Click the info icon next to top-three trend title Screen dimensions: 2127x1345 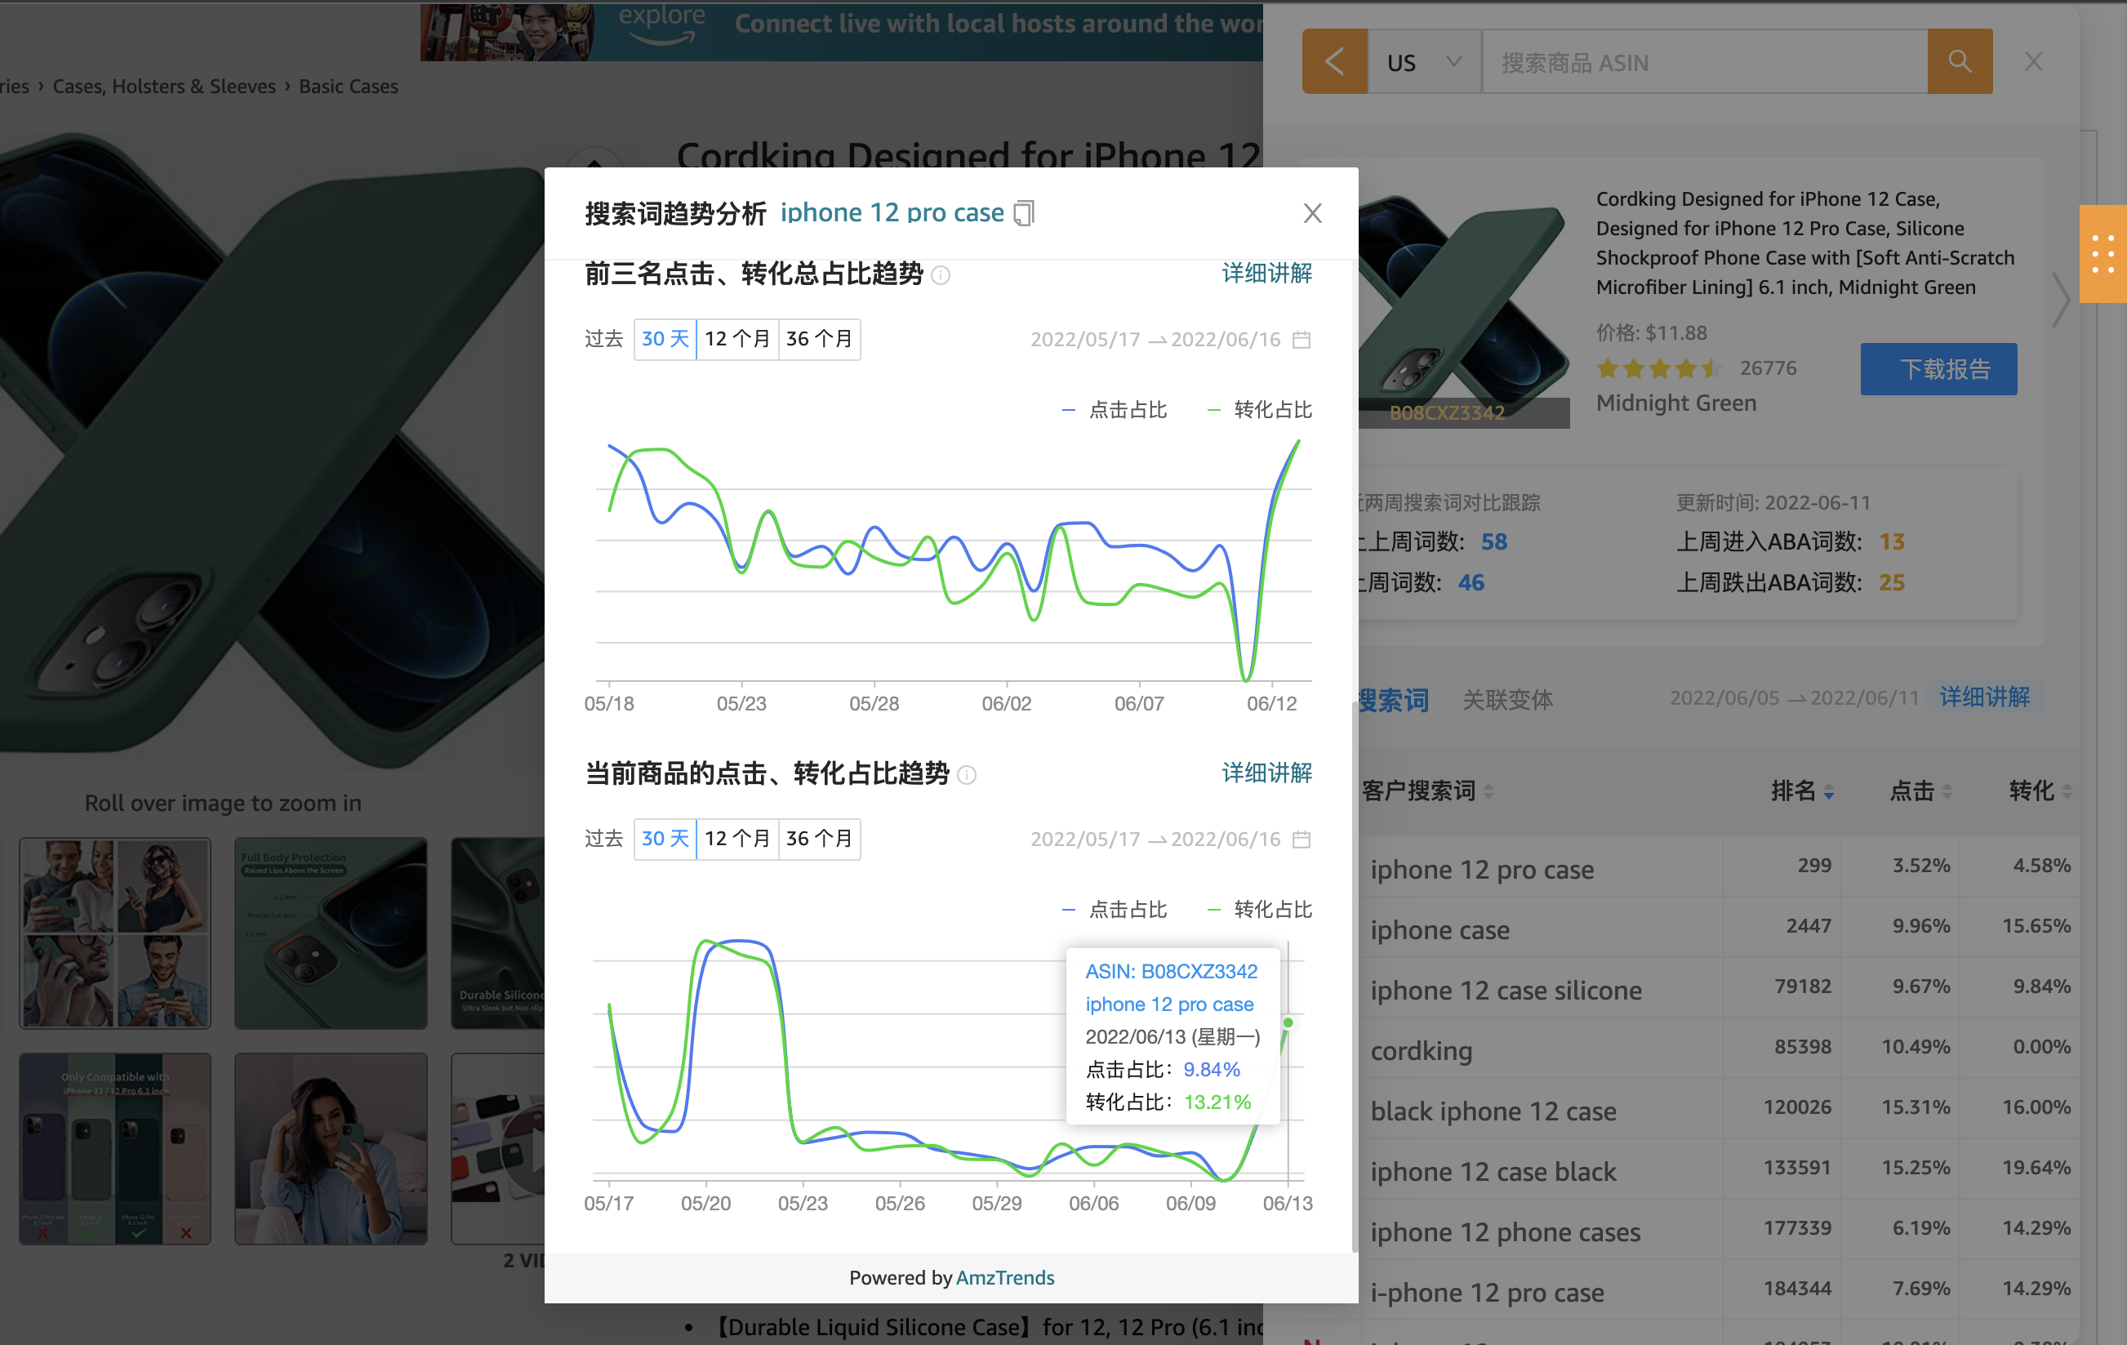(941, 276)
